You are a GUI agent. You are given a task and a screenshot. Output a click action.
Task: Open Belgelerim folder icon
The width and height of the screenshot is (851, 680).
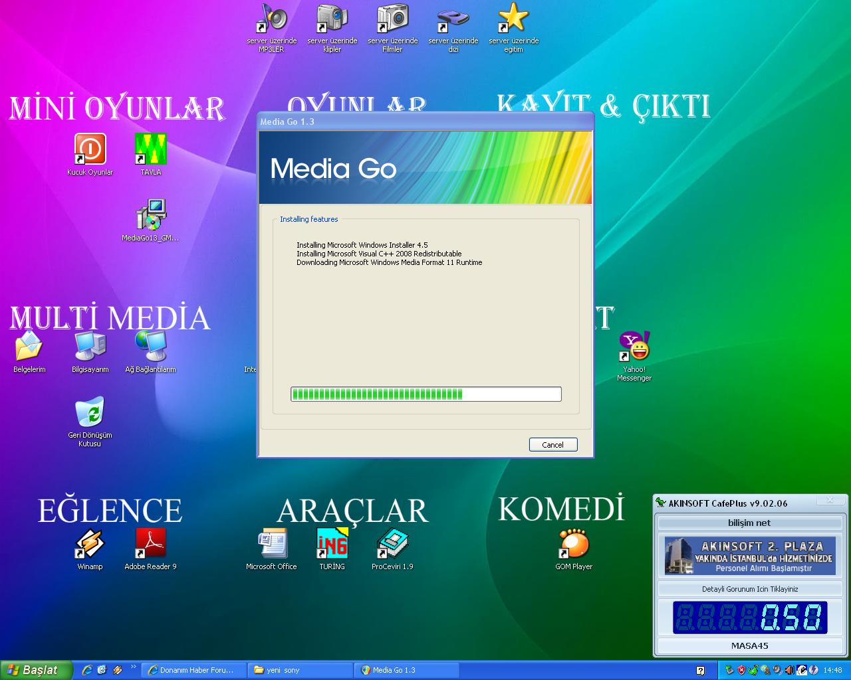pyautogui.click(x=29, y=352)
